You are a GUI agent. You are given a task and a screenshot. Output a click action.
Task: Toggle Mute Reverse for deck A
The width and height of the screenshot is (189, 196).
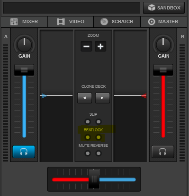[88, 153]
